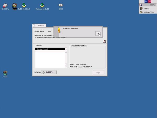Click the free space on BeOS5Pro text
This screenshot has width=157, height=118.
(81, 67)
